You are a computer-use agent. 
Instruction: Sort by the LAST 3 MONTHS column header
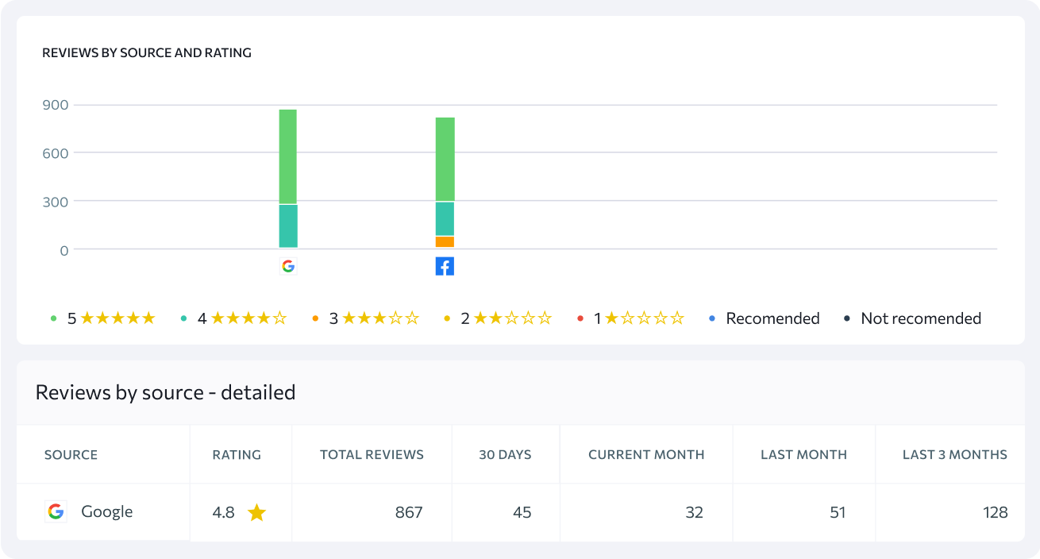point(955,455)
